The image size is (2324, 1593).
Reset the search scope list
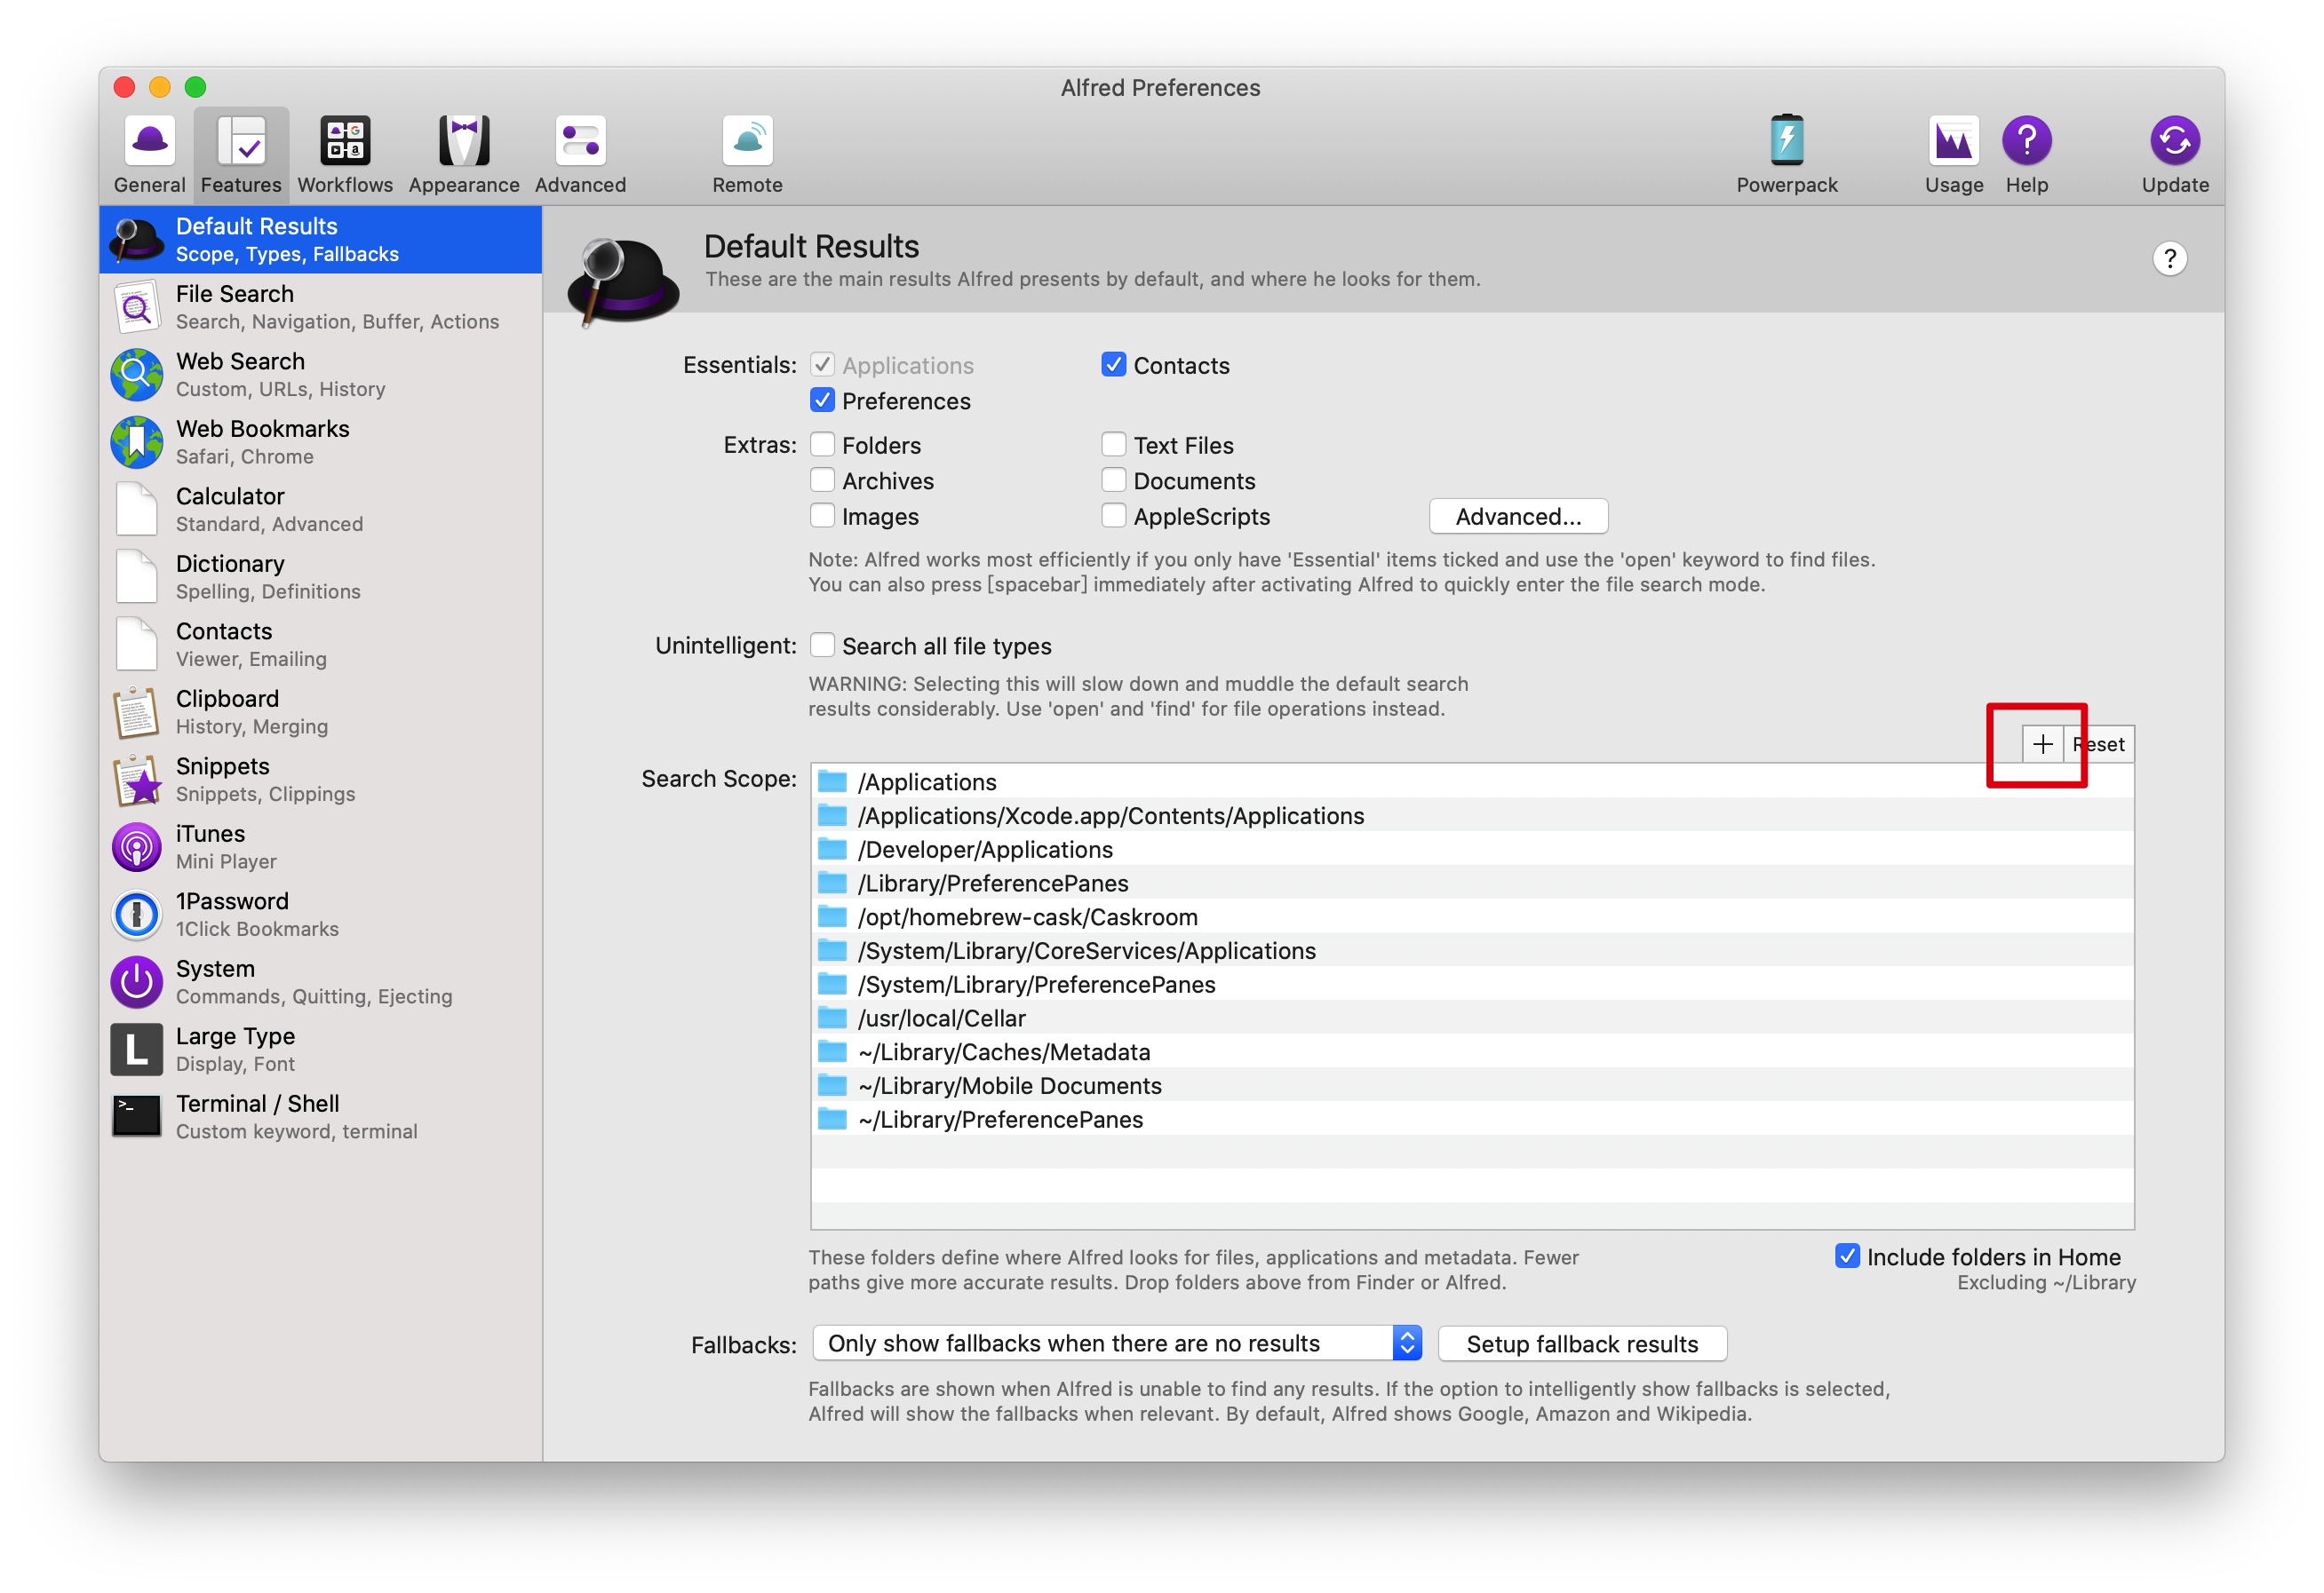pos(2098,743)
